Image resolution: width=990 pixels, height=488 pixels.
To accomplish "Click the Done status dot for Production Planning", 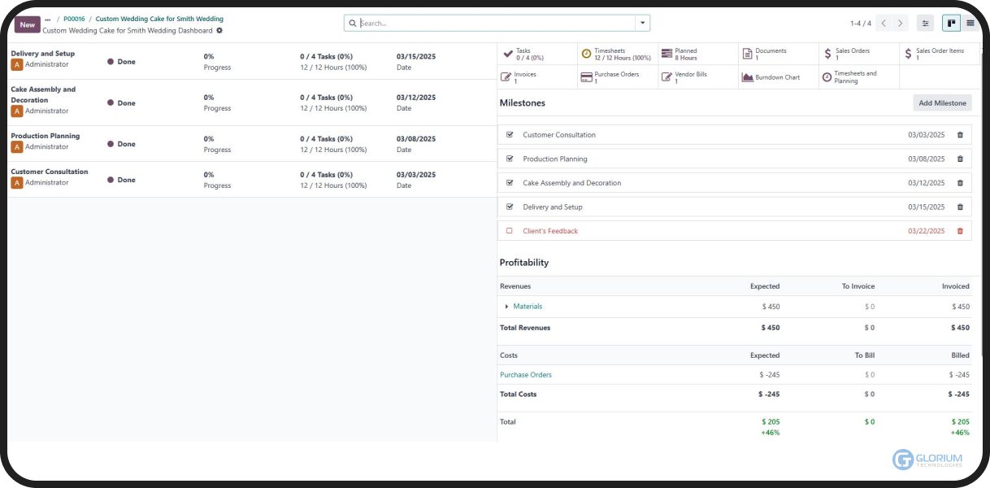I will (111, 144).
